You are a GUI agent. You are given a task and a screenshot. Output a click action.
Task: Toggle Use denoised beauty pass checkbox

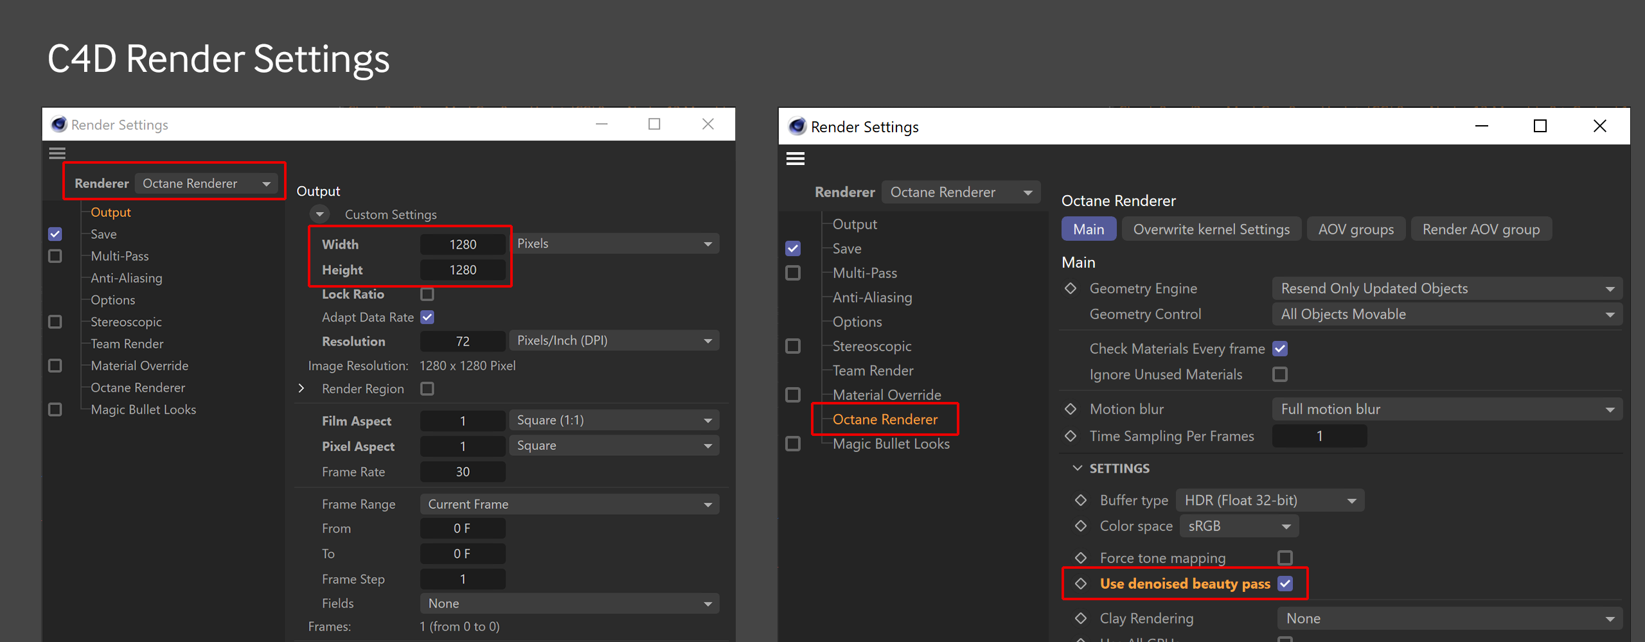pyautogui.click(x=1285, y=584)
